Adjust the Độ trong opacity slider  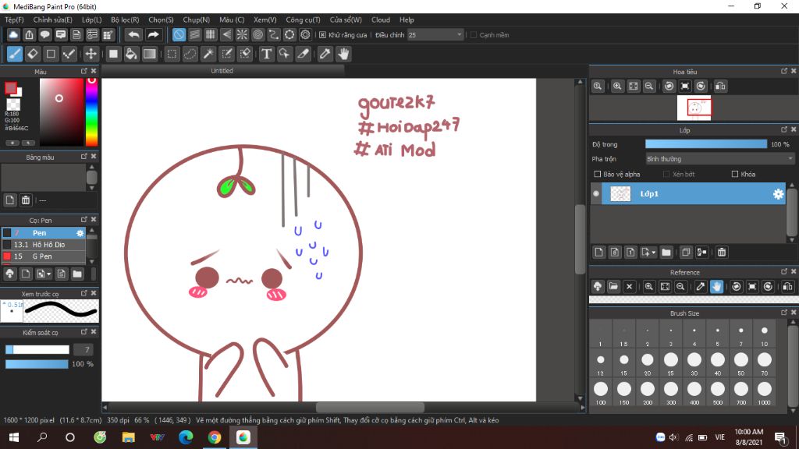(x=705, y=144)
